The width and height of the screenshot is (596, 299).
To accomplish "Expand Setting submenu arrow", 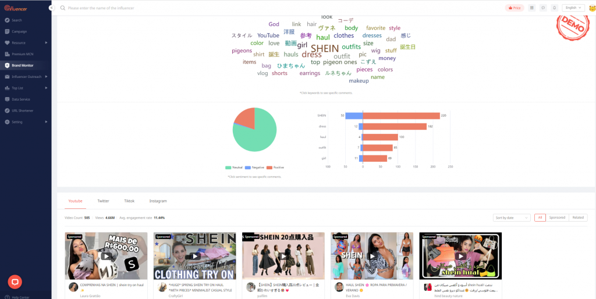I will coord(47,122).
